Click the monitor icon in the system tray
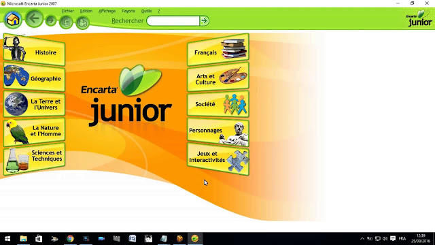Image resolution: width=435 pixels, height=245 pixels. [x=378, y=239]
